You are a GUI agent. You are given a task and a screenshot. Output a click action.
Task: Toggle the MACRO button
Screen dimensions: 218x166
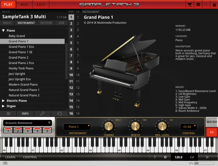[x=212, y=122]
